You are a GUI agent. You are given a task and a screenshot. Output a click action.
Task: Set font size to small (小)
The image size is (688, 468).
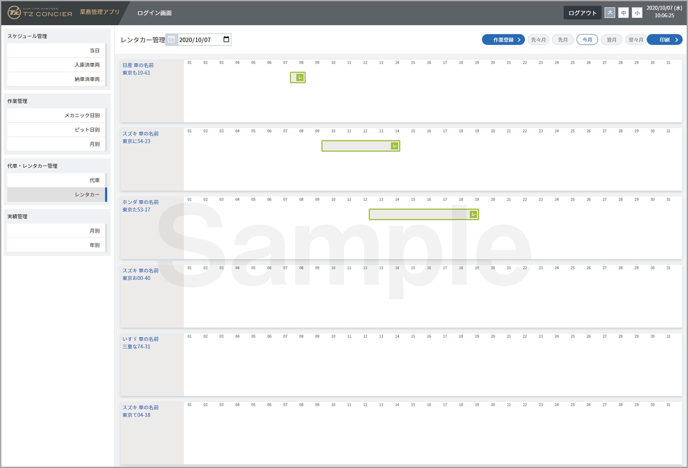(637, 13)
